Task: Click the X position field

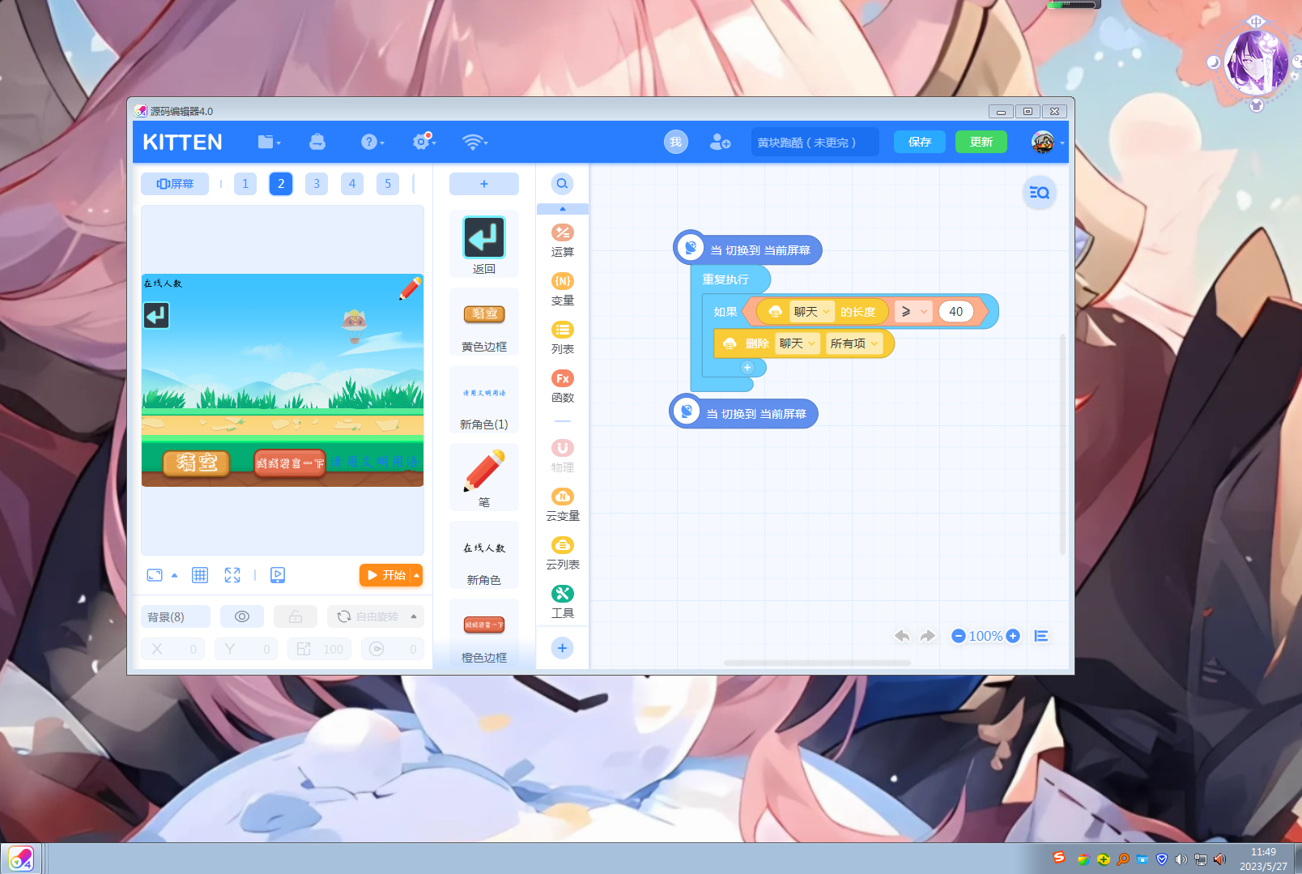Action: click(172, 649)
